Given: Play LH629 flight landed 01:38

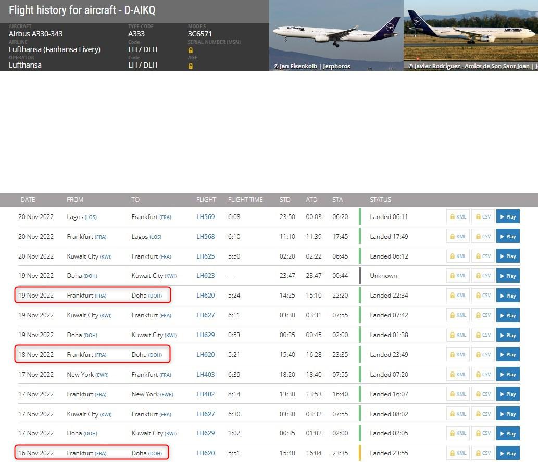Looking at the screenshot, I should point(508,335).
